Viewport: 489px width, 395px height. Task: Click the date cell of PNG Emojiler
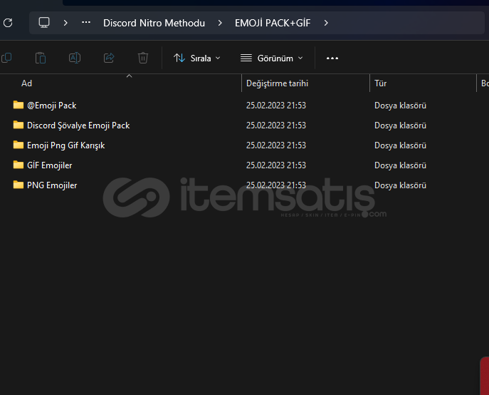click(276, 185)
